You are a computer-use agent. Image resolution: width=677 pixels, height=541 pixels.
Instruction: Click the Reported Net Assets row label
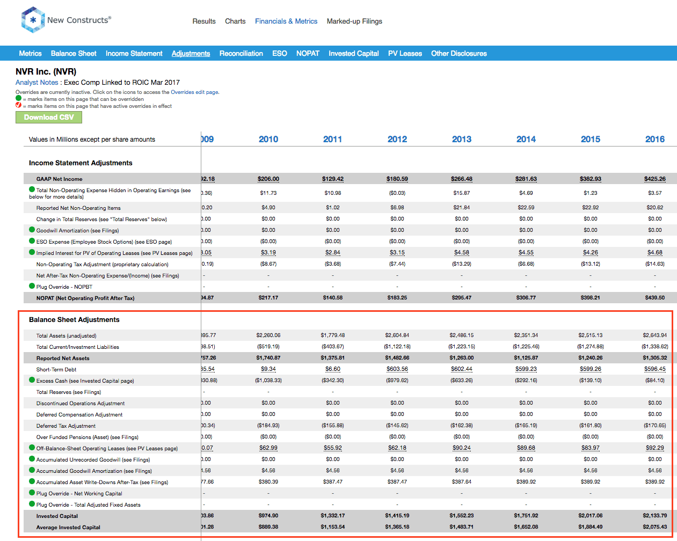click(x=63, y=359)
